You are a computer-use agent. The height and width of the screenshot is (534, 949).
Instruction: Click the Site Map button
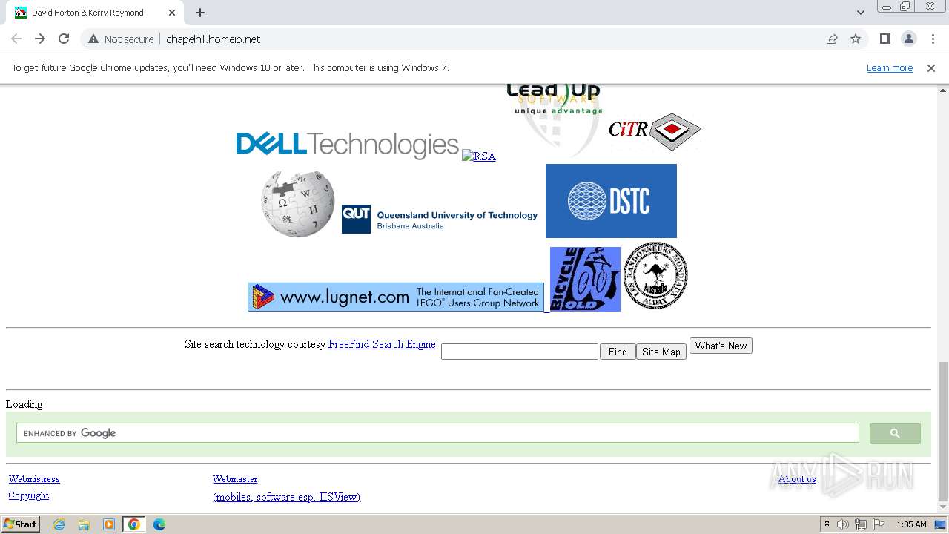[x=661, y=352]
